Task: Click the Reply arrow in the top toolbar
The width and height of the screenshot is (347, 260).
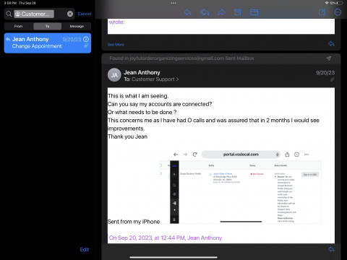Action: 187,12
